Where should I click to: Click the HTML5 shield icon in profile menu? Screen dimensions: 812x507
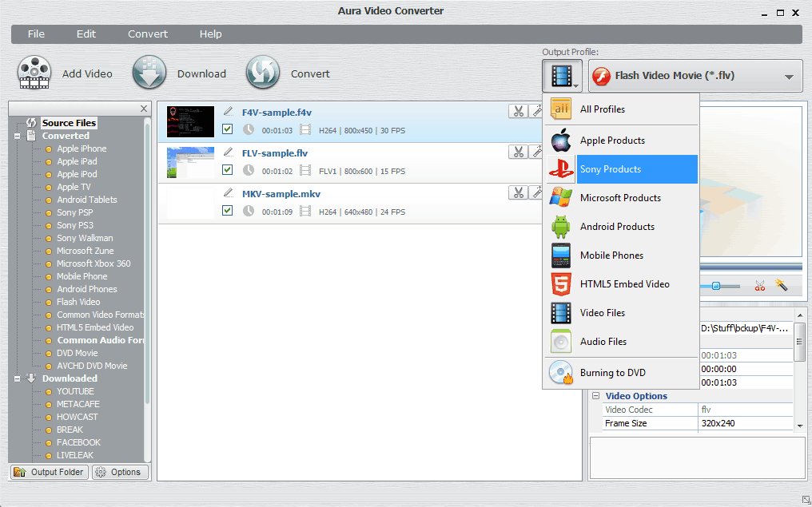(x=561, y=284)
